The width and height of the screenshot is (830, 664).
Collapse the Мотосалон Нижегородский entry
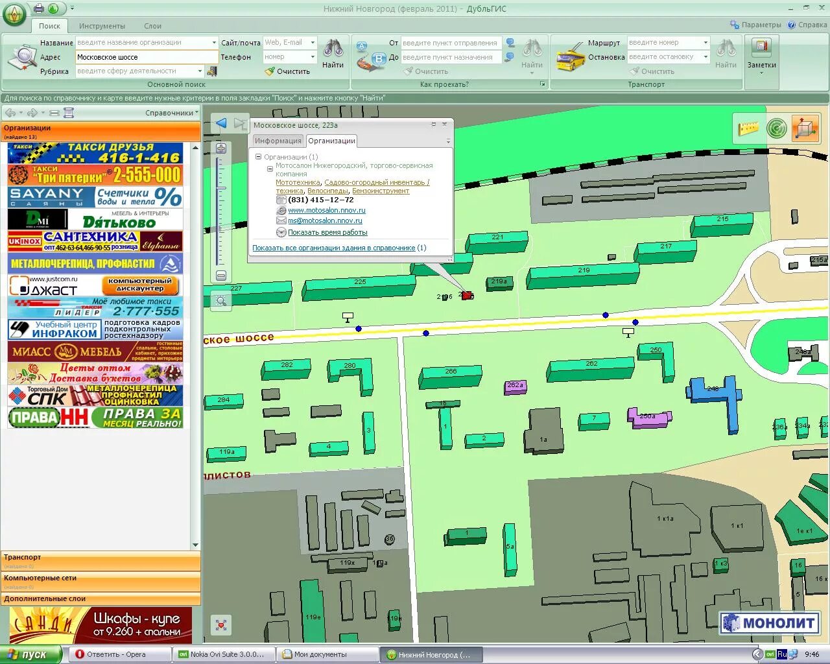tap(270, 169)
